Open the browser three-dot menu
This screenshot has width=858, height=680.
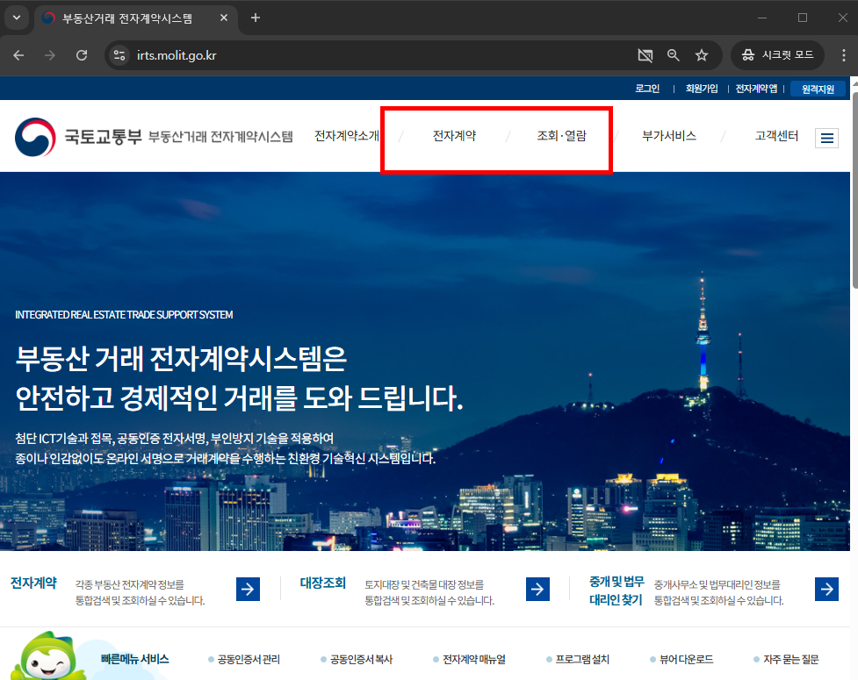click(845, 54)
